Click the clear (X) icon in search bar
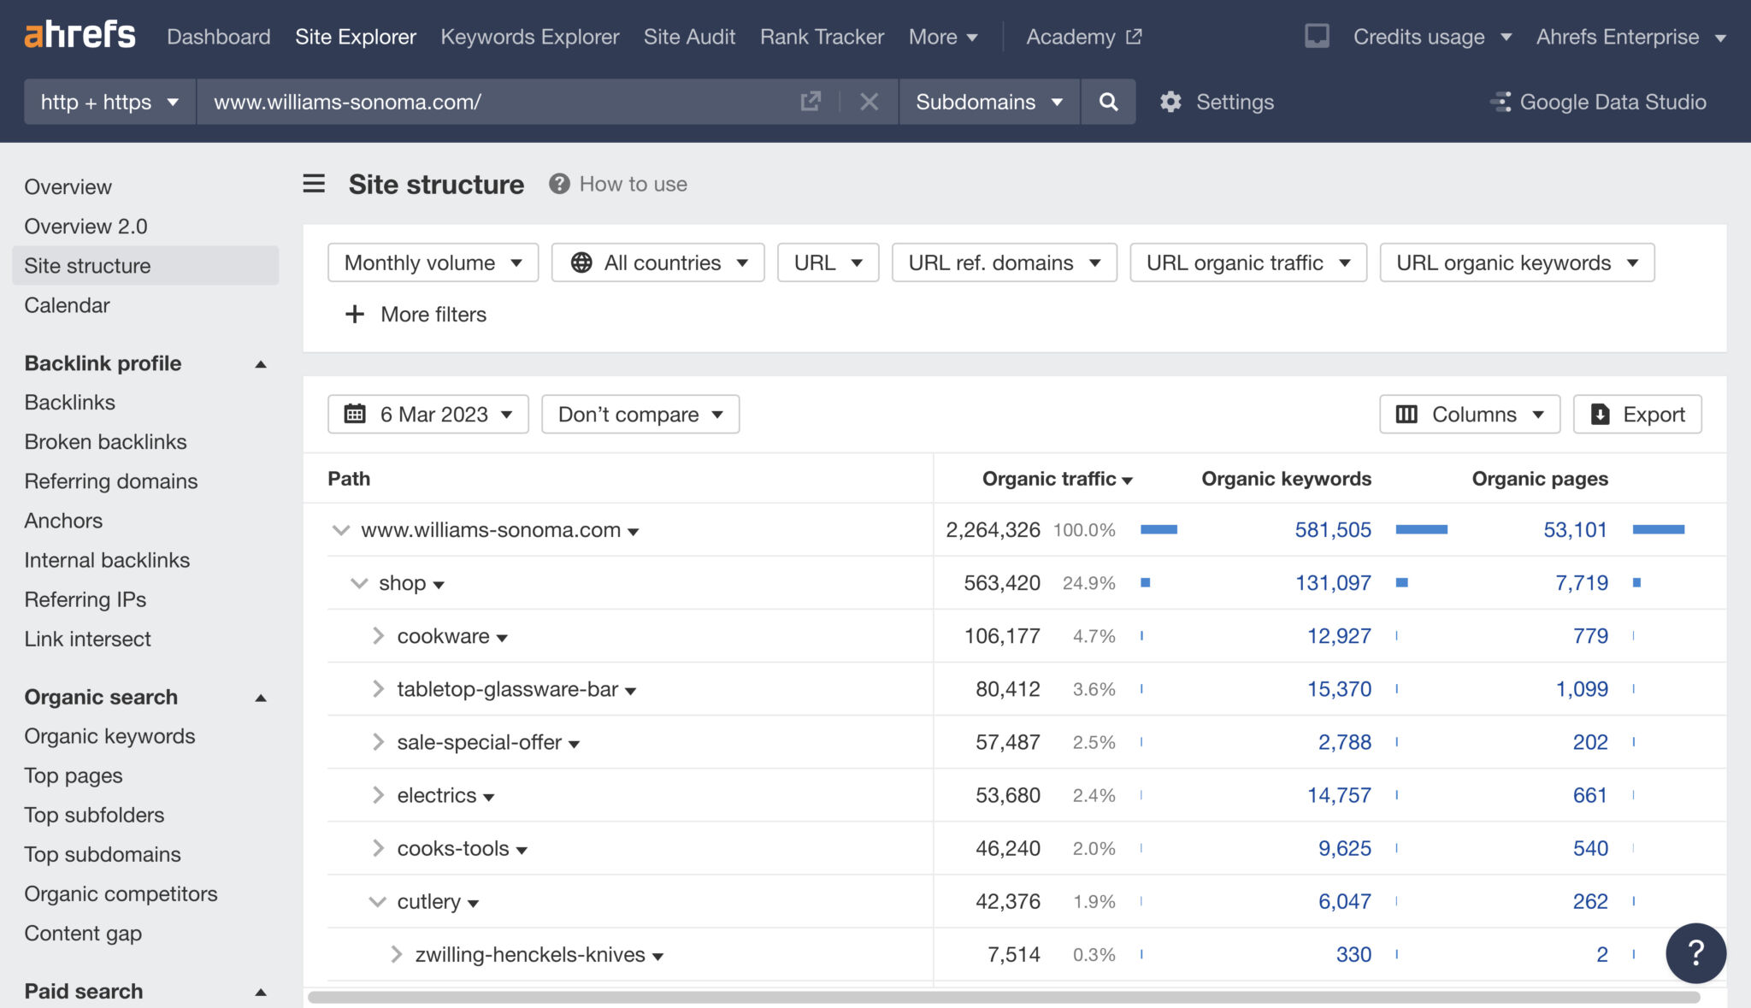This screenshot has height=1008, width=1751. [869, 102]
